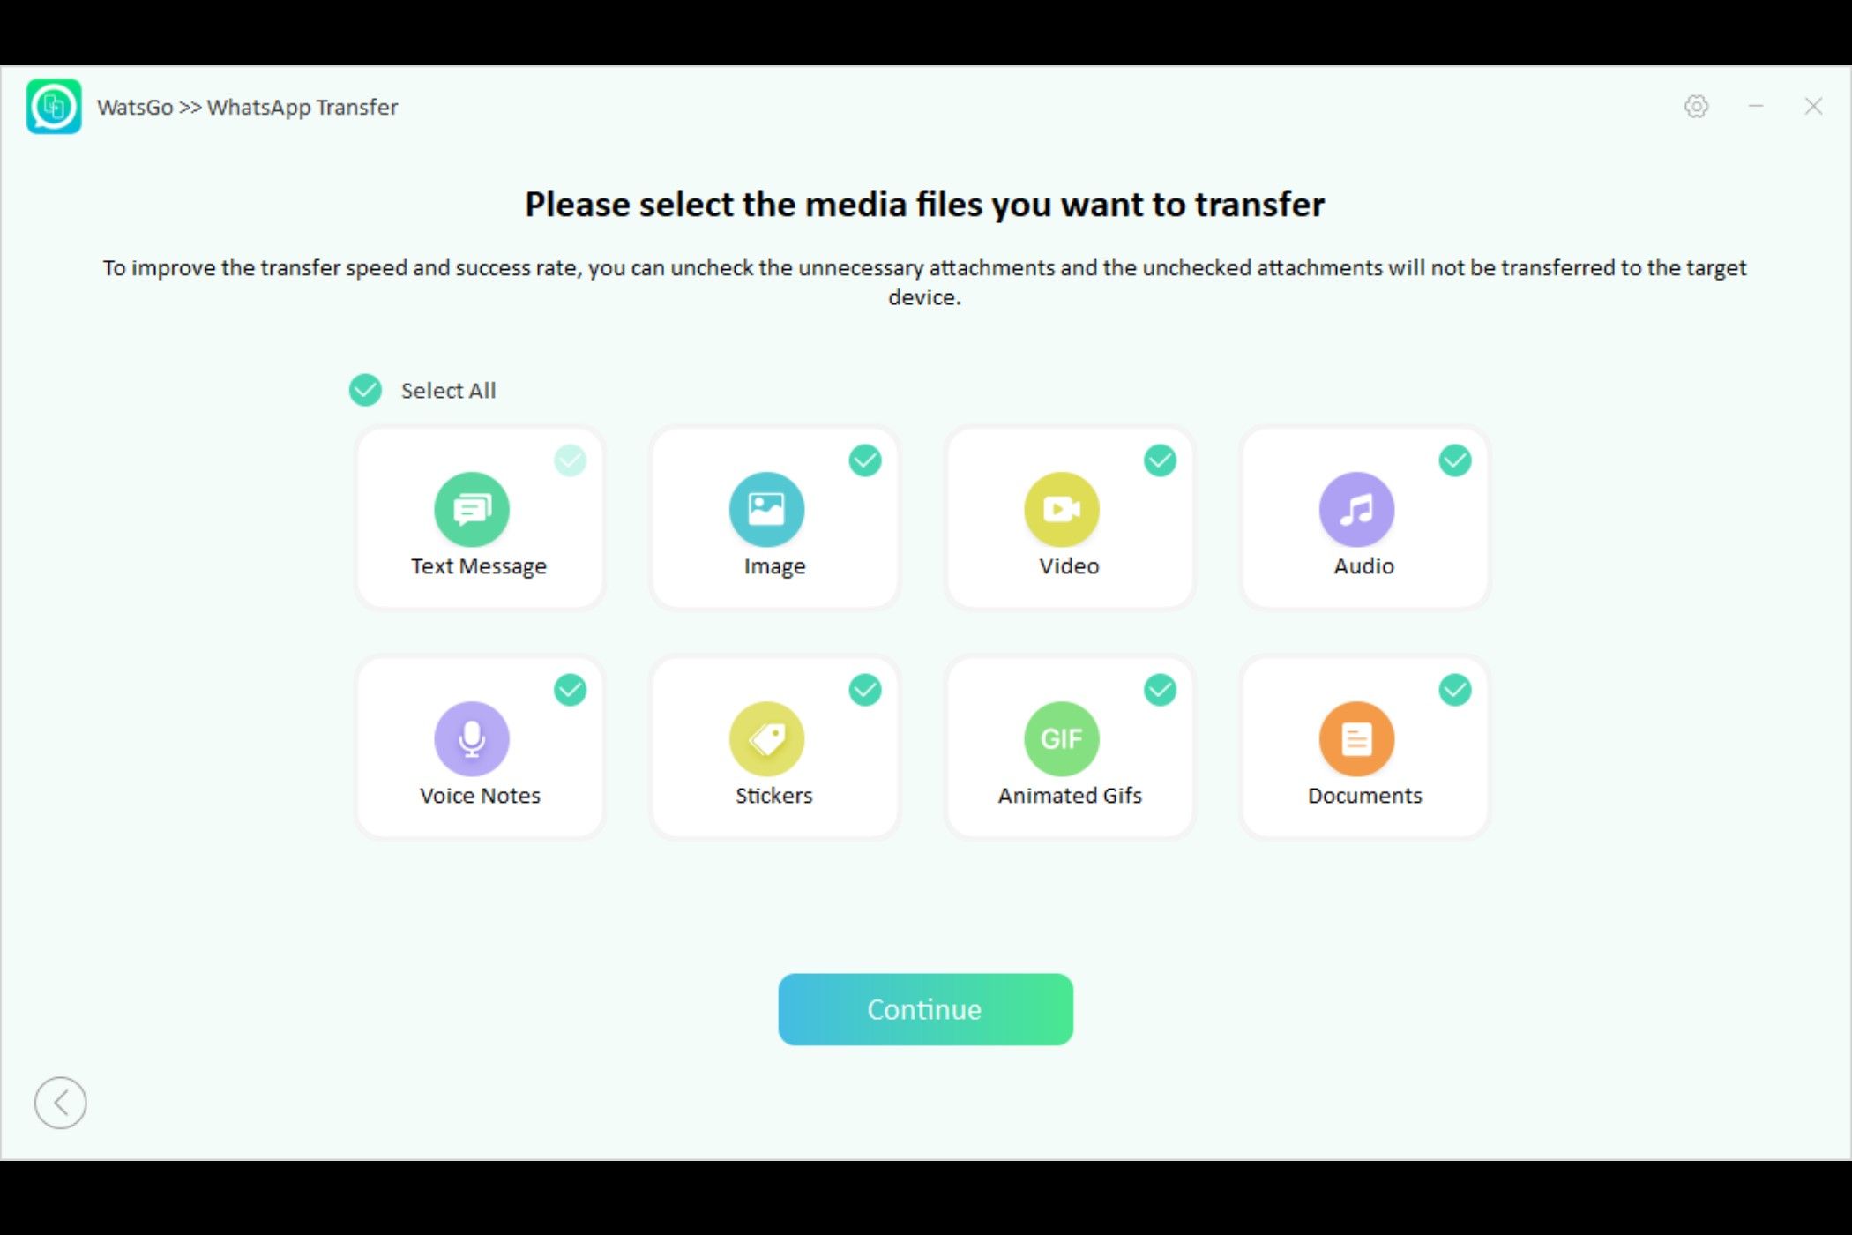Select the Documents media type icon
The image size is (1852, 1235).
(1356, 739)
